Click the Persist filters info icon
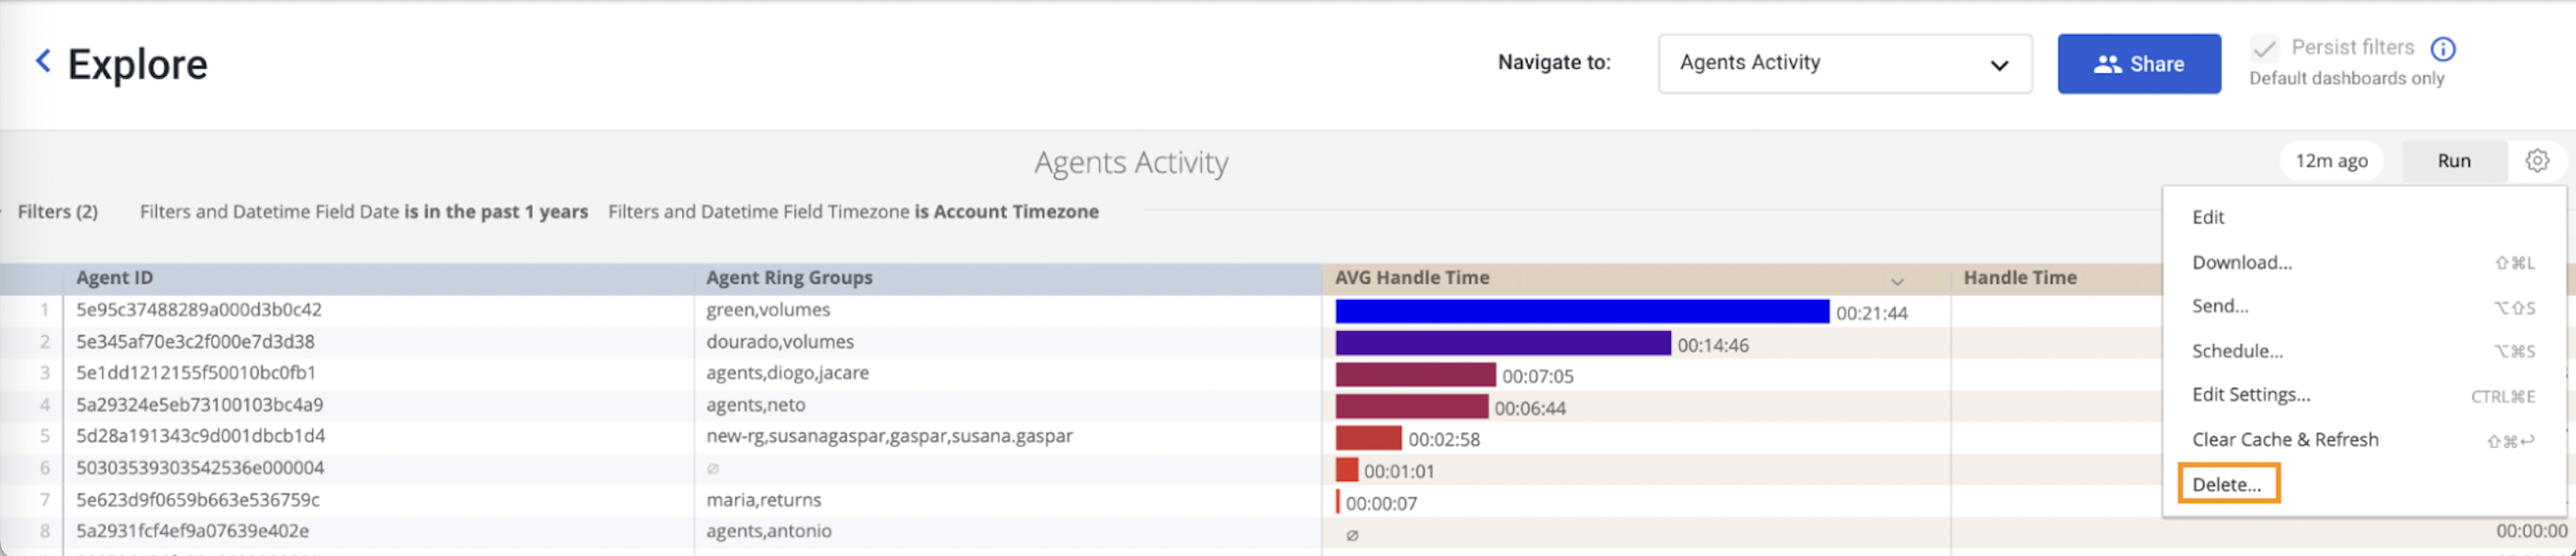Screen dimensions: 2576x556 tap(2443, 48)
